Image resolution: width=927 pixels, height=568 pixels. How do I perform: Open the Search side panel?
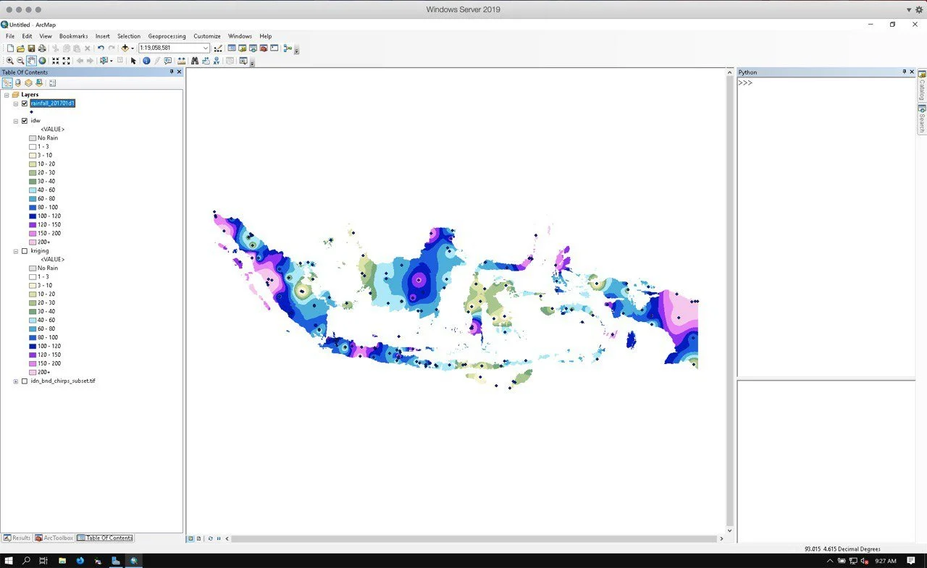(922, 119)
